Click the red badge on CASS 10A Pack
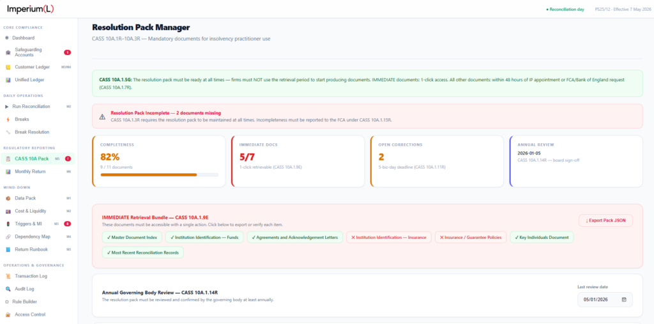The width and height of the screenshot is (654, 324). click(x=68, y=158)
